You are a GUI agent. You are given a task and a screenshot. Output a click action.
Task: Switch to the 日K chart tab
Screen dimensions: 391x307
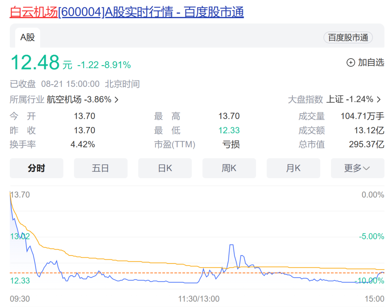coord(165,168)
